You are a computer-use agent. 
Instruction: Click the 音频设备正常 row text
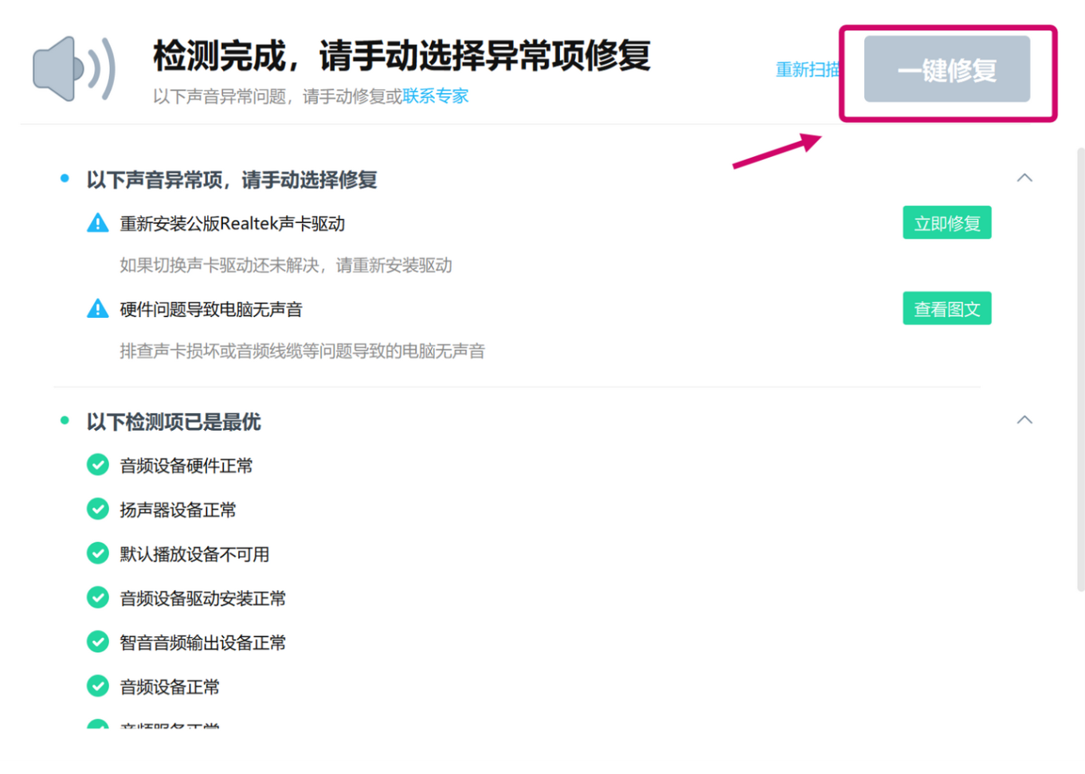click(x=170, y=687)
